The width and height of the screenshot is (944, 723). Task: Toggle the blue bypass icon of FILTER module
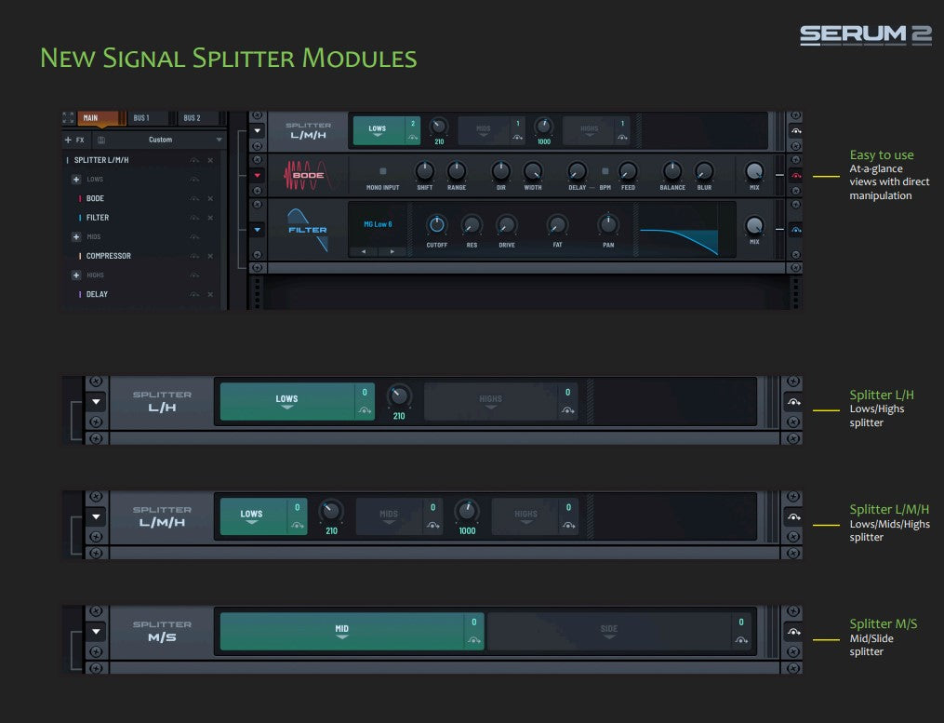click(796, 230)
